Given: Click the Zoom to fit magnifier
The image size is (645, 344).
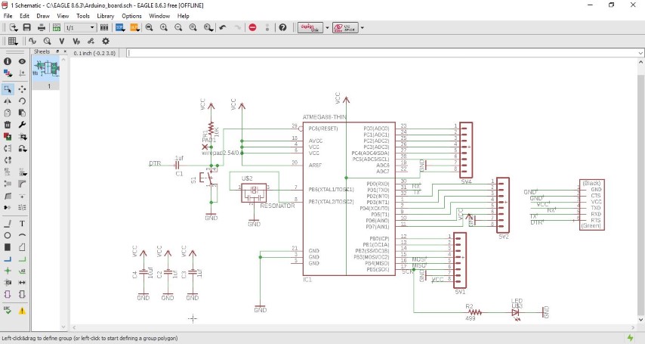Looking at the screenshot, I should point(149,28).
